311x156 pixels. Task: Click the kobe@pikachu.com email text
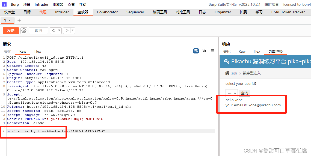tap(265, 105)
